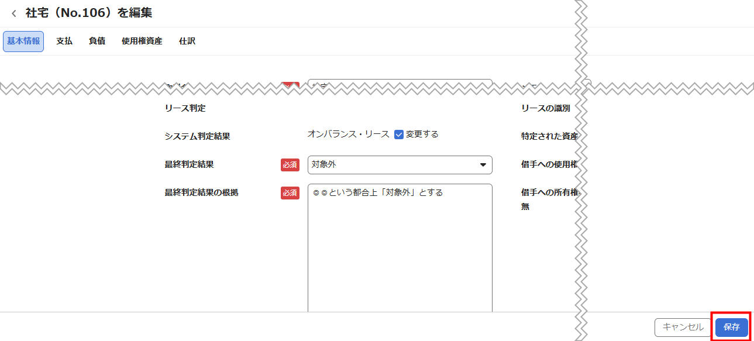
Task: Click the 最終判定結果の根拠 field label
Action: [x=202, y=193]
